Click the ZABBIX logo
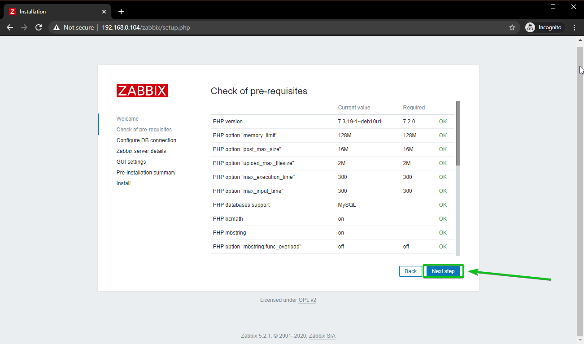Screen dimensions: 584x344 pos(142,91)
